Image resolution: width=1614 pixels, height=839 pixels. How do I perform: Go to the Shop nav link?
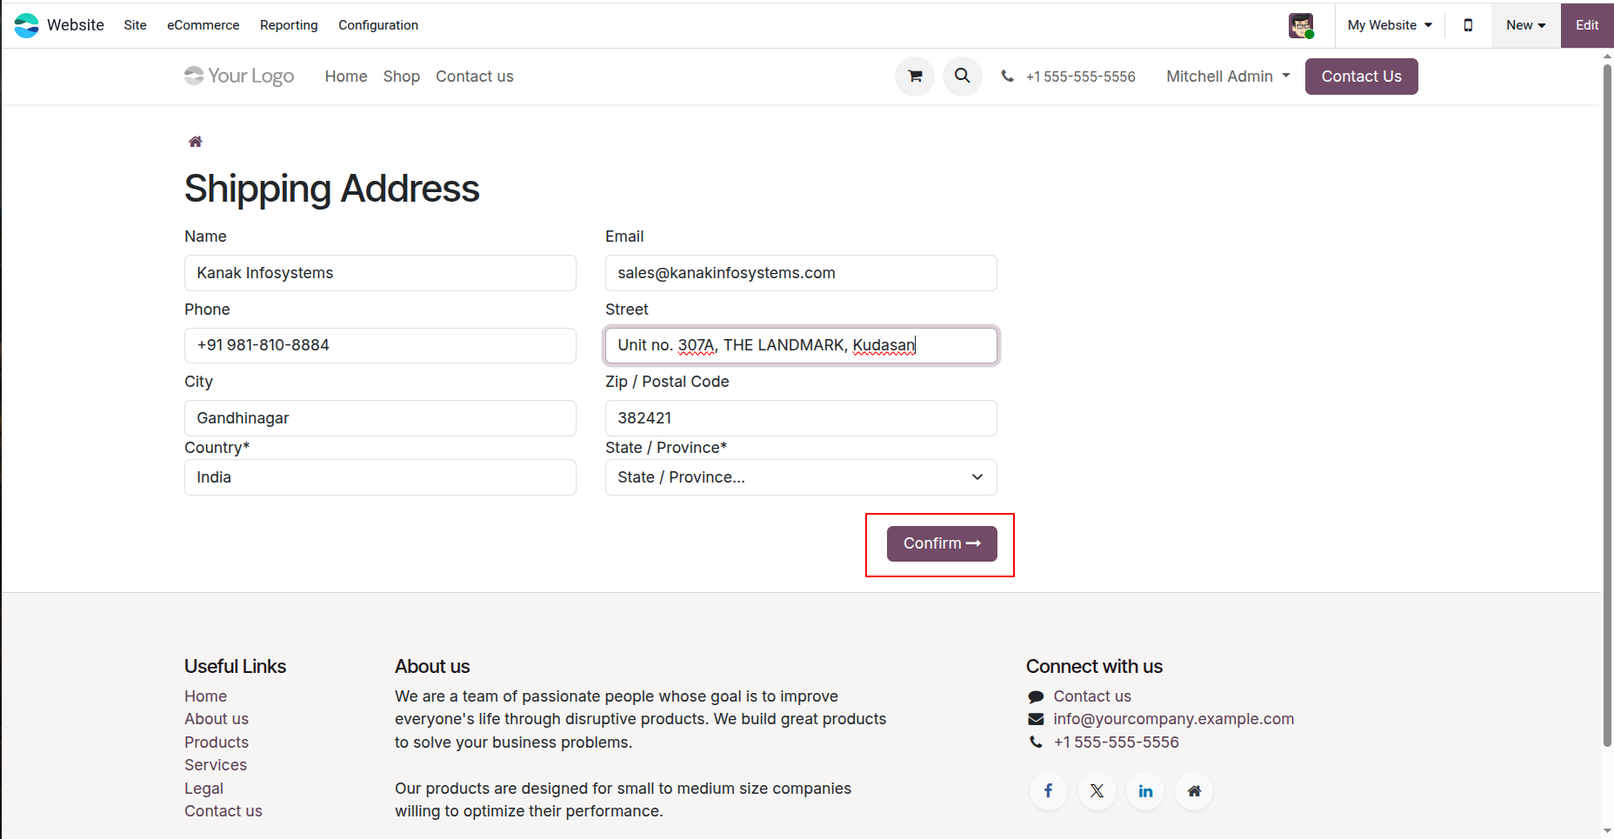pos(402,77)
